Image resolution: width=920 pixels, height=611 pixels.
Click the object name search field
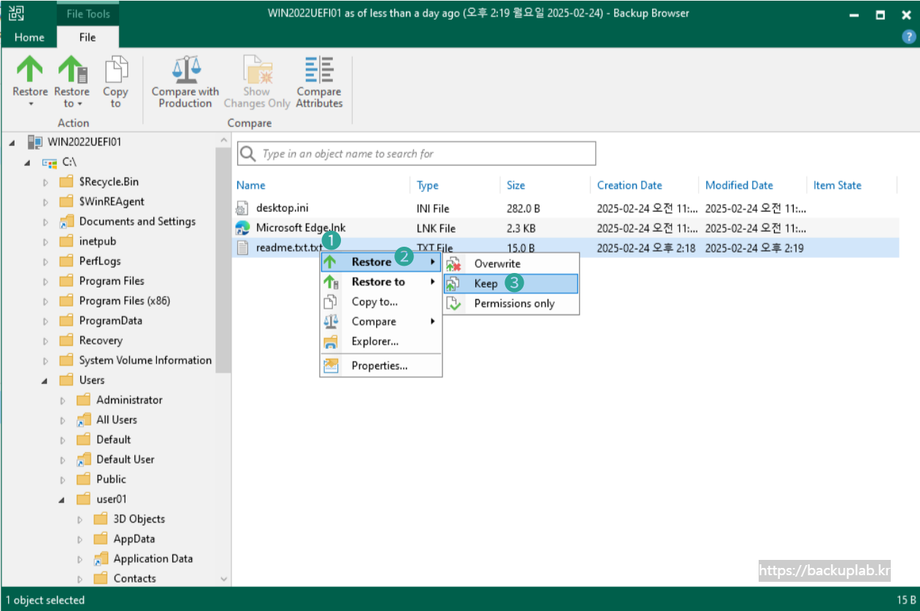click(x=416, y=153)
